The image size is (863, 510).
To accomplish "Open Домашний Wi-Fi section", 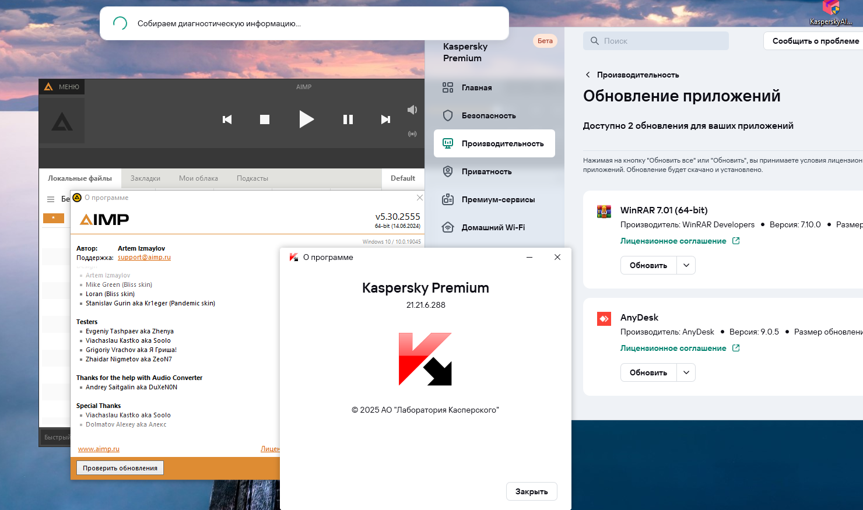I will (x=494, y=227).
